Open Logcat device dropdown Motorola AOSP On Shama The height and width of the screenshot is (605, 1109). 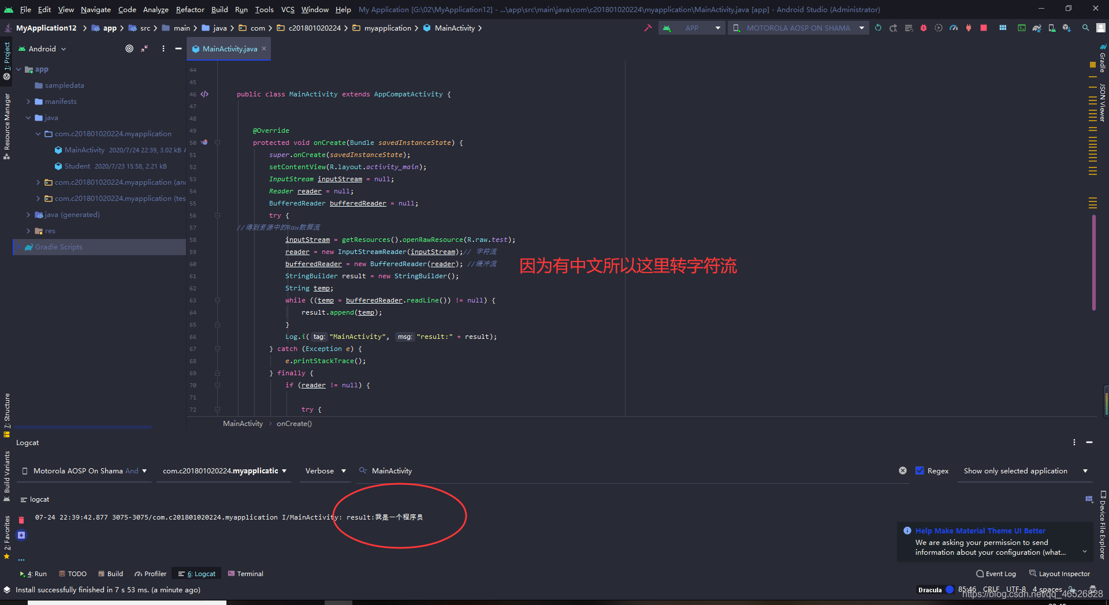84,470
